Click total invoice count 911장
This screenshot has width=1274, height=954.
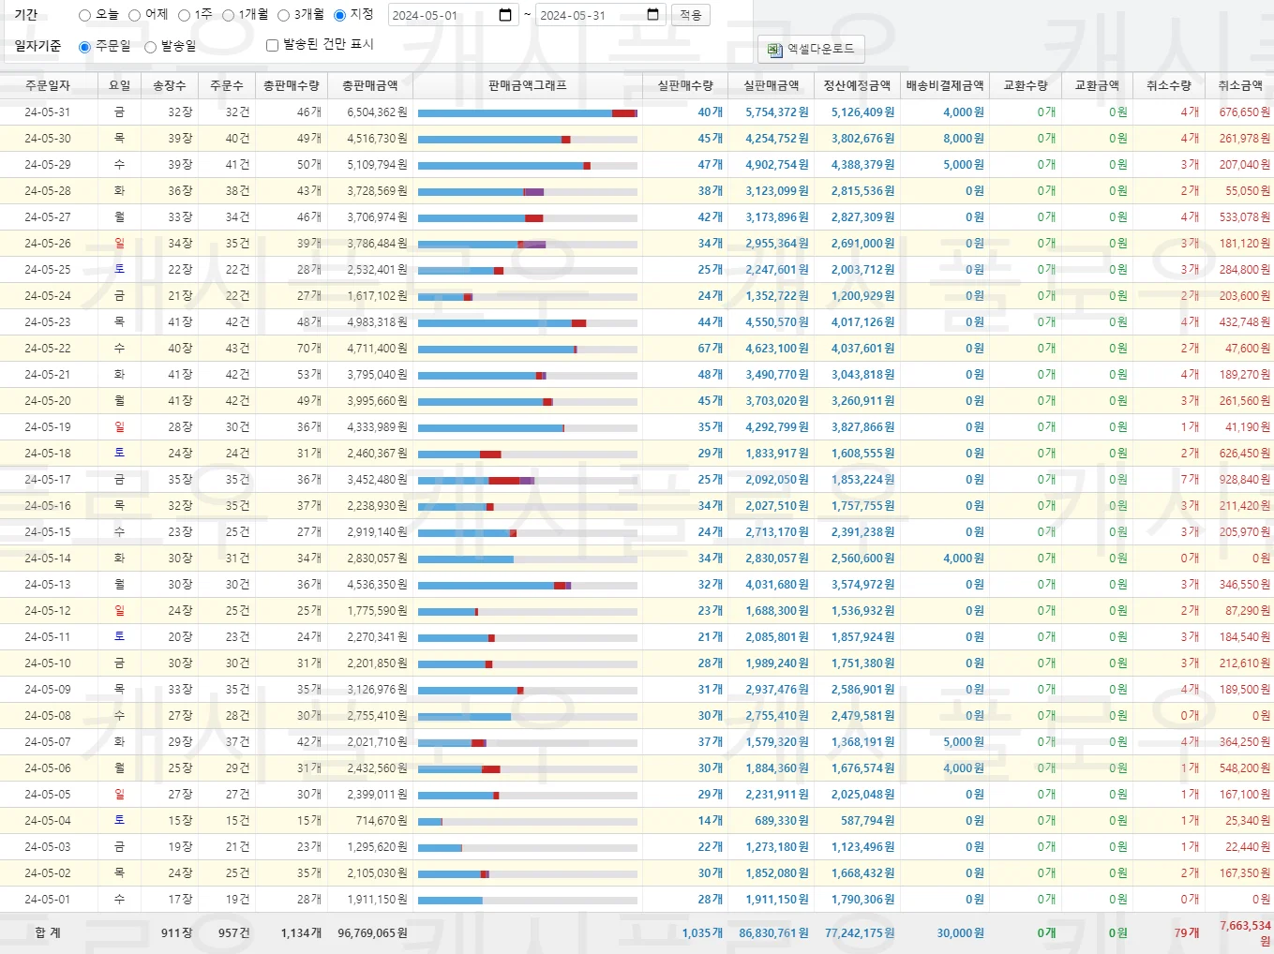177,933
